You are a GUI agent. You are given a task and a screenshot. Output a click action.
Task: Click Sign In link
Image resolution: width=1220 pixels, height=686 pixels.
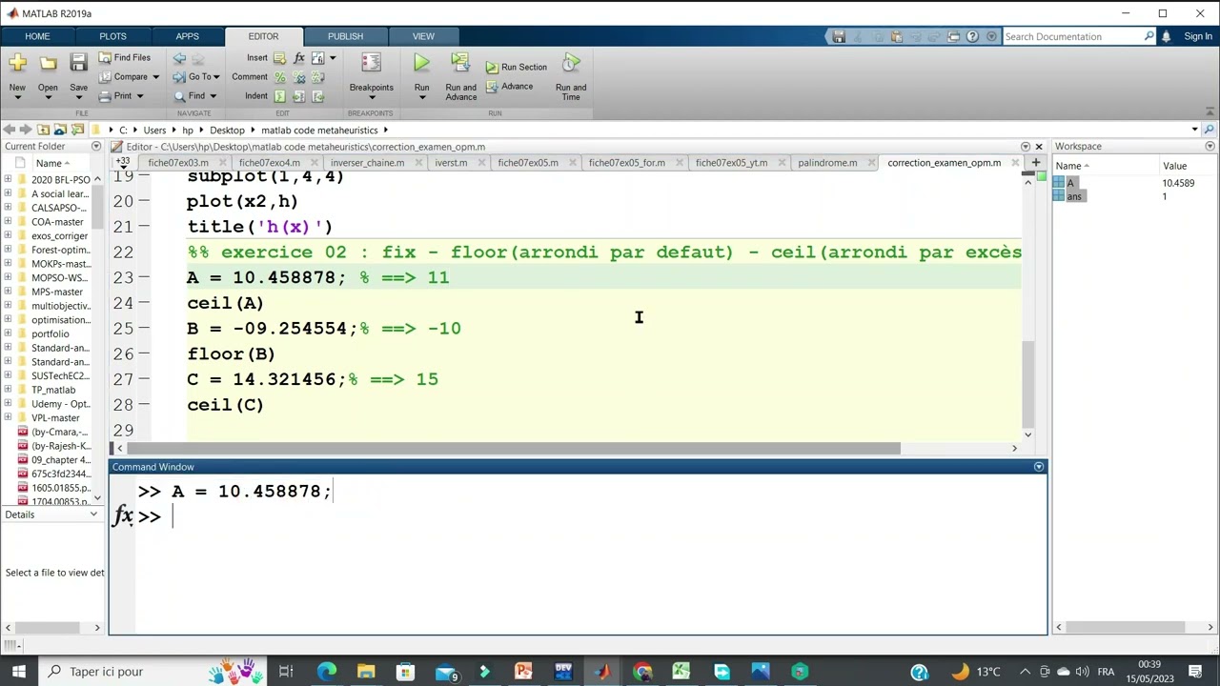(1197, 36)
